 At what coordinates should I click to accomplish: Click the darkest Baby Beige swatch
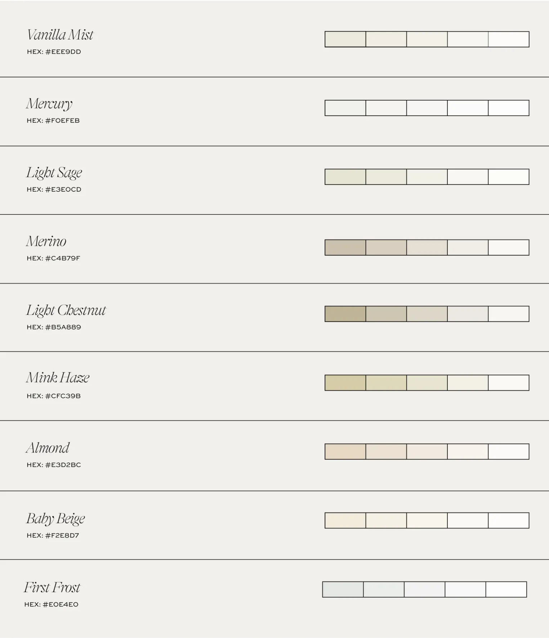(x=345, y=520)
